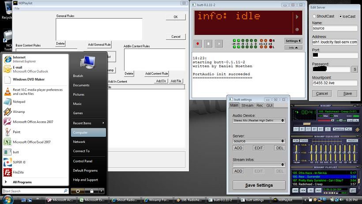Open the Stream Infos dropdown
This screenshot has width=362, height=204.
pos(259,165)
